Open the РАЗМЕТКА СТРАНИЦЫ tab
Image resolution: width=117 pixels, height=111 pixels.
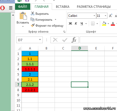94,7
